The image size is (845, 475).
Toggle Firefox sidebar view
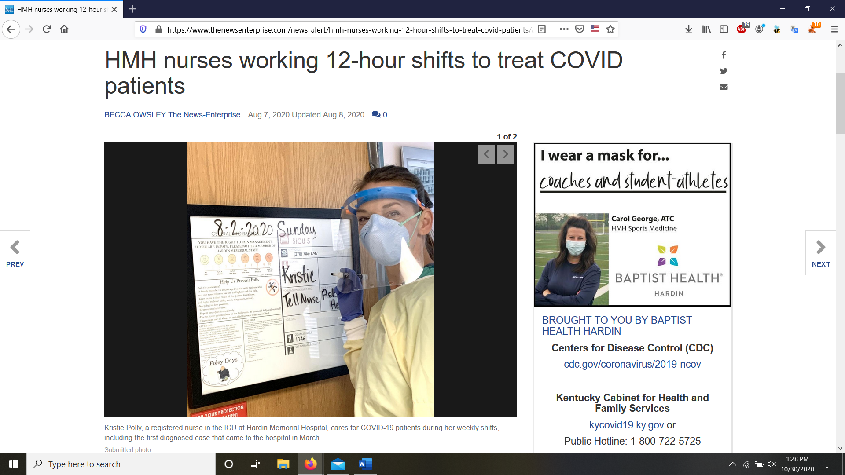(x=724, y=29)
